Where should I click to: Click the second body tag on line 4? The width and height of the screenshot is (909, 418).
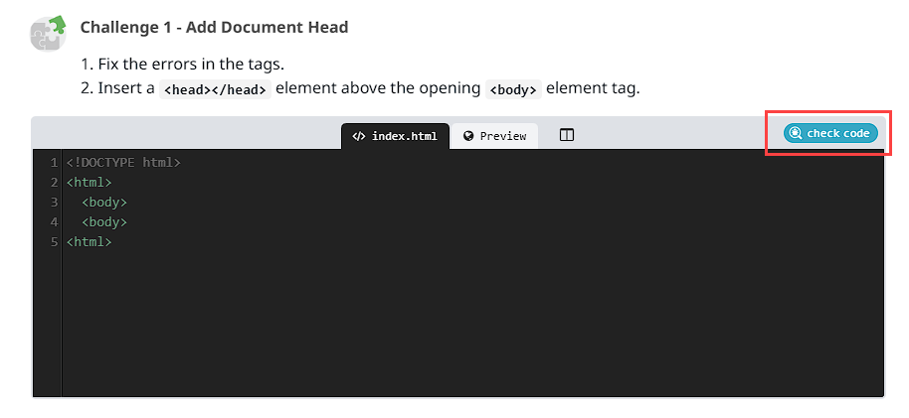click(x=104, y=221)
